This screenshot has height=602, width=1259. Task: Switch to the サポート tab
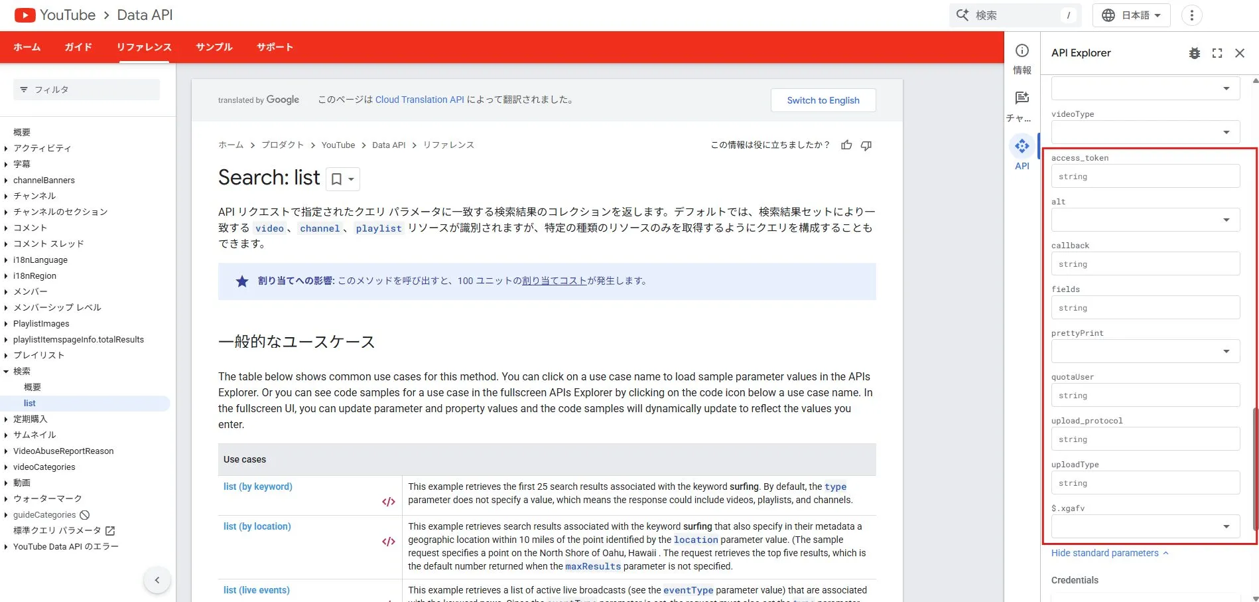click(275, 47)
